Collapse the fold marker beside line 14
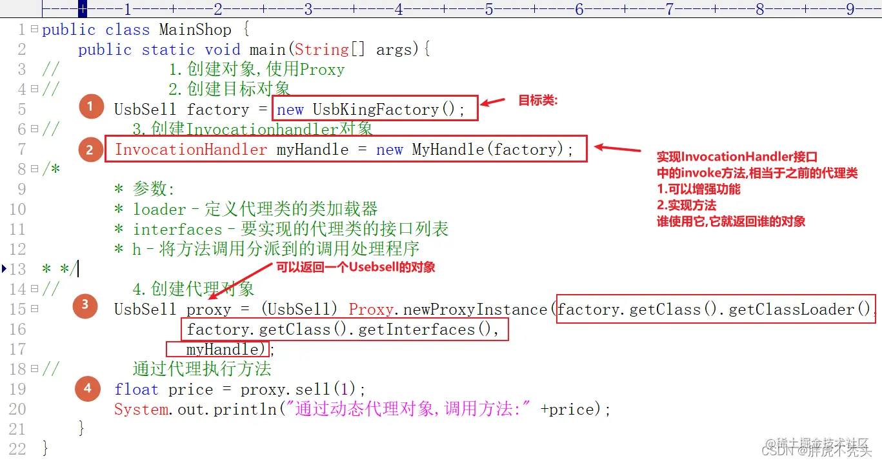Image resolution: width=882 pixels, height=463 pixels. (34, 290)
